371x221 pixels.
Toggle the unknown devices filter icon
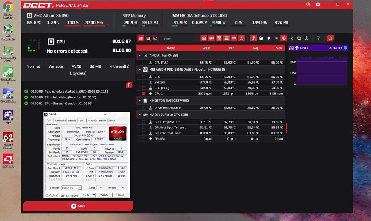242,38
